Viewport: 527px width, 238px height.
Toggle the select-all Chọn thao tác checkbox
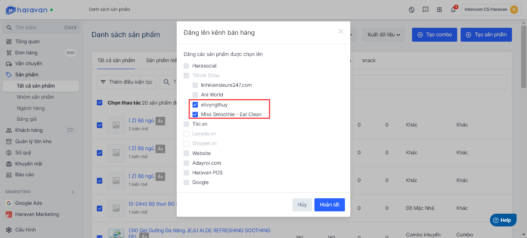[x=100, y=103]
